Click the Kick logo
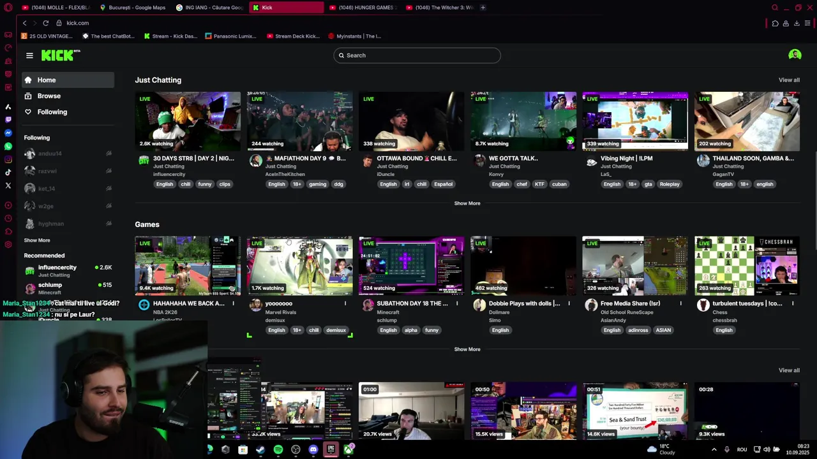 coord(60,55)
